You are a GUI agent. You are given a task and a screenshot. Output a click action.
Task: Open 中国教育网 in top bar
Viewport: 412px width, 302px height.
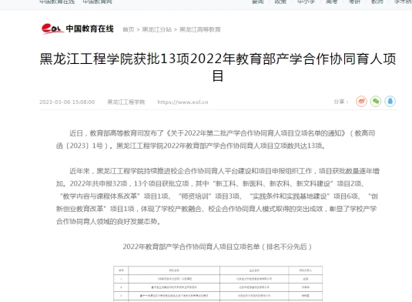coord(98,2)
